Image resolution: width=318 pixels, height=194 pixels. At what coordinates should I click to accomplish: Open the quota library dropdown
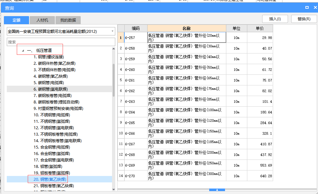coord(112,31)
